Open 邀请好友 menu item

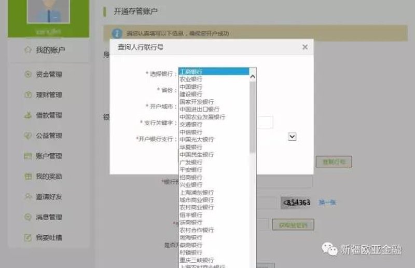click(49, 197)
